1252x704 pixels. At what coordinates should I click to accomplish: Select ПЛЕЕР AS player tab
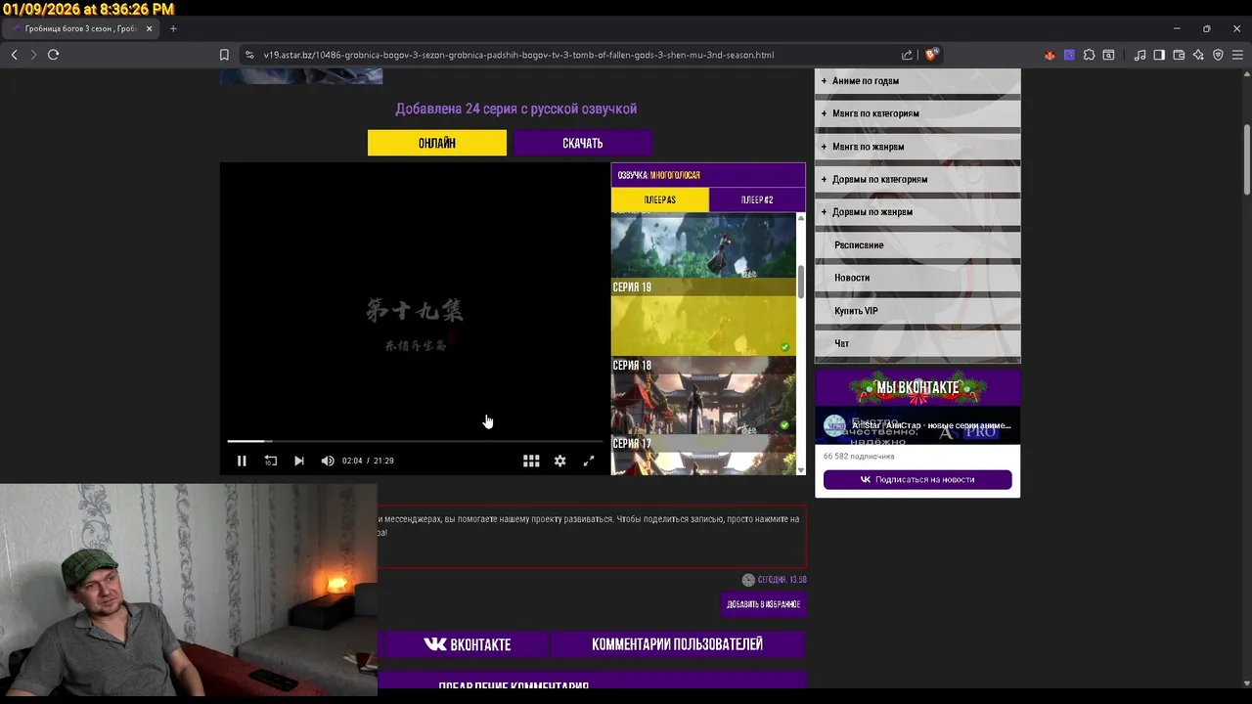pos(660,199)
